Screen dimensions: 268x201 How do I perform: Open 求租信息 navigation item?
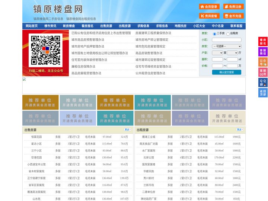point(162,26)
